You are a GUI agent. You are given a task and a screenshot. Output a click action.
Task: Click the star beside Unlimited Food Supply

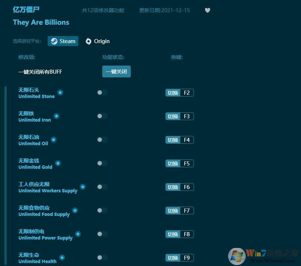point(75,210)
